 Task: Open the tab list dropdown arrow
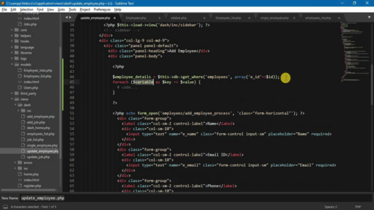click(369, 17)
